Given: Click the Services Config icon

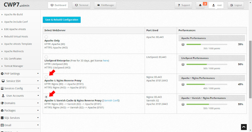Looking at the screenshot, I should [x=2, y=88].
